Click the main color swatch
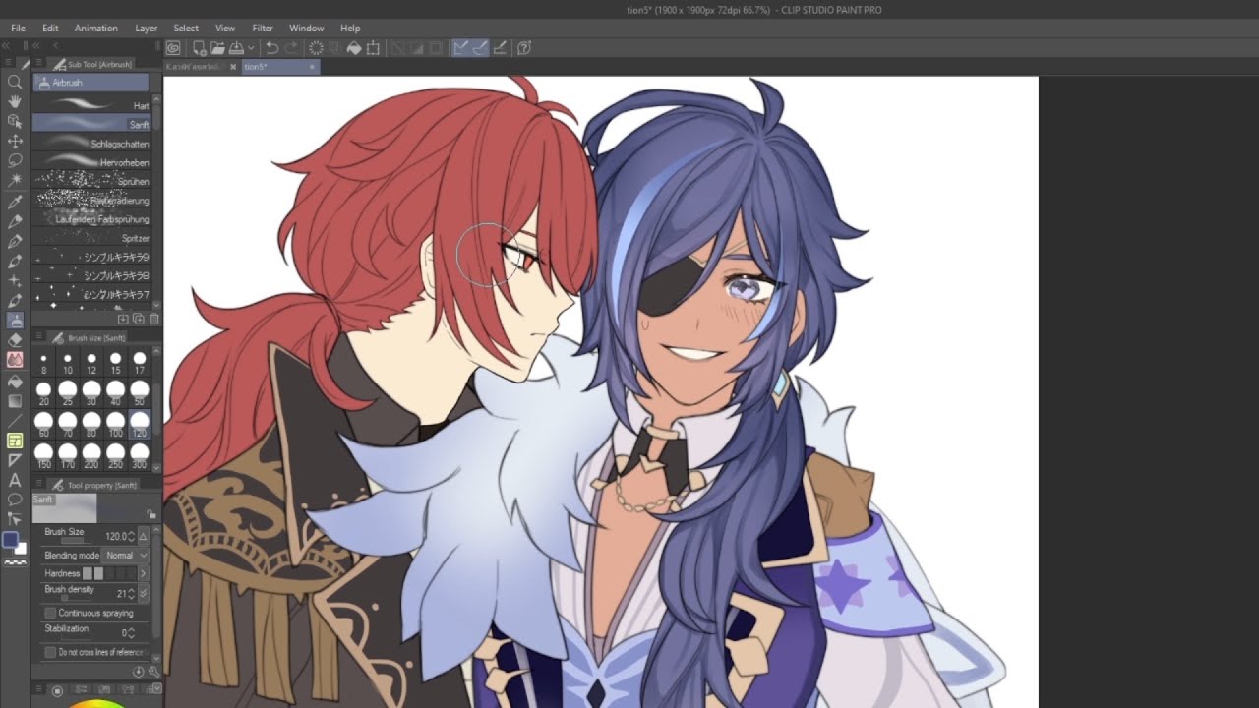 click(11, 540)
